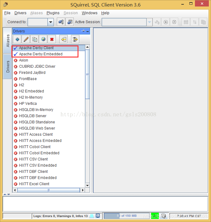Select HXTT Cobol Embedded driver
The image size is (211, 222).
[49, 153]
